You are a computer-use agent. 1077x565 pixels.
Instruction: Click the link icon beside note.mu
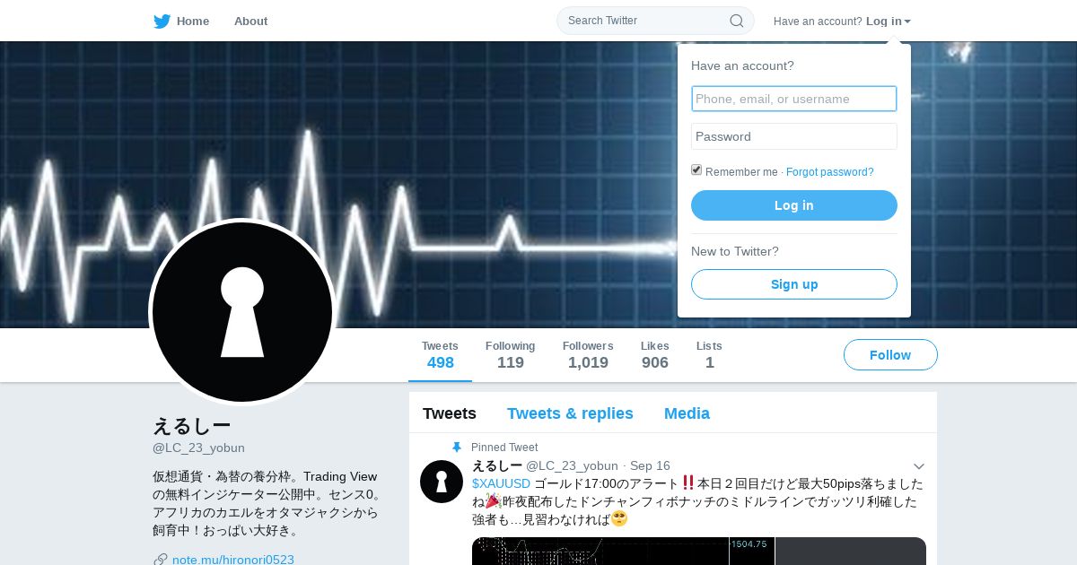(161, 560)
